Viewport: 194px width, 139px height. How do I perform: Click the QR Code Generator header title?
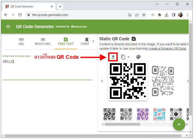tap(35, 27)
